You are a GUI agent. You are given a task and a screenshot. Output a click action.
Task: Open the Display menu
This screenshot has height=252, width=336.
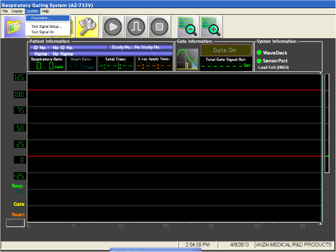[17, 11]
